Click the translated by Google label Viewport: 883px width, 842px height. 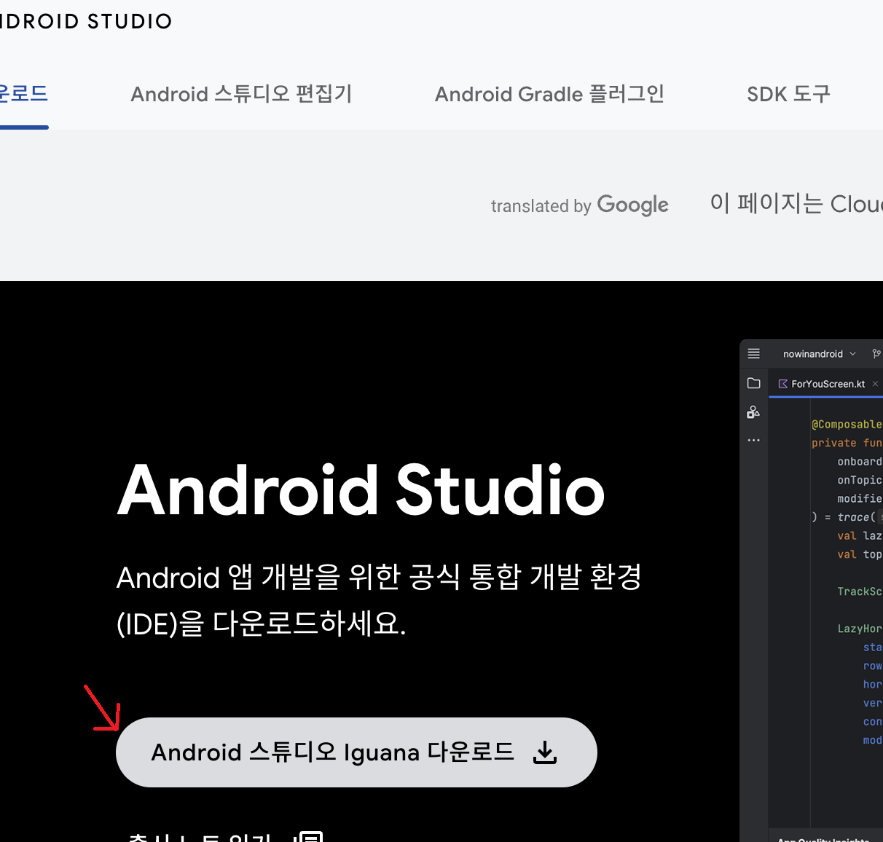click(x=579, y=205)
